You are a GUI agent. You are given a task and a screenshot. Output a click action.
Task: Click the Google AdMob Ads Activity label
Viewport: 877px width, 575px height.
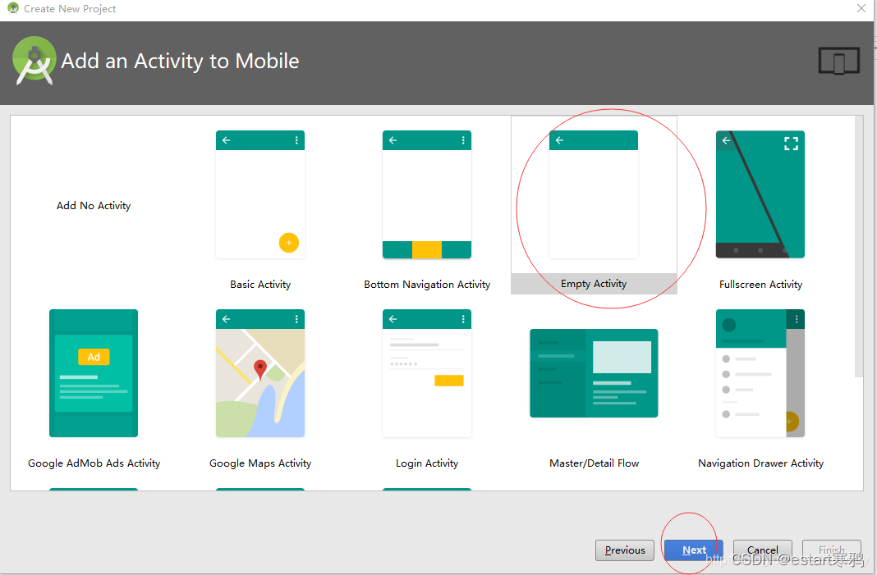pos(94,463)
